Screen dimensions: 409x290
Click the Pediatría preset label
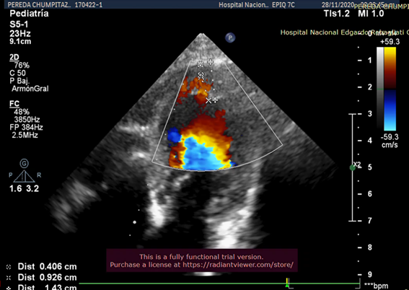pyautogui.click(x=29, y=14)
